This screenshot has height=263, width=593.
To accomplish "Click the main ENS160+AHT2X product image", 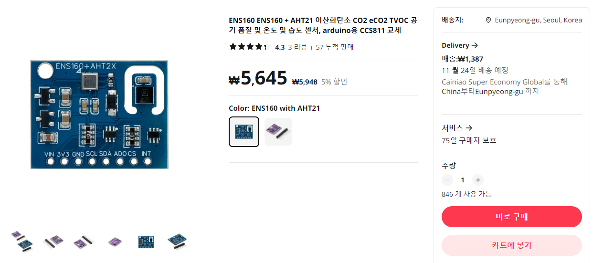I will coord(99,114).
